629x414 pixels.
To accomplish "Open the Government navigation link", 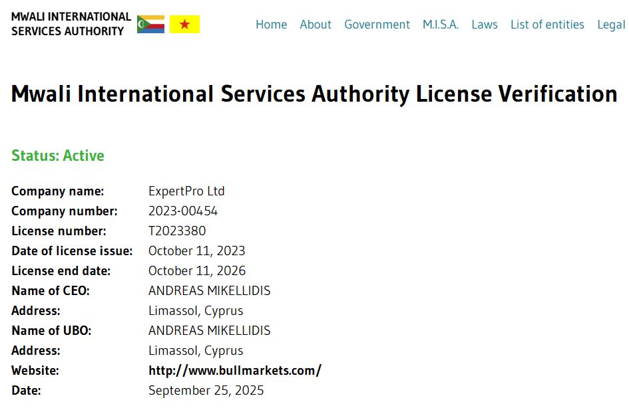I will pyautogui.click(x=377, y=25).
